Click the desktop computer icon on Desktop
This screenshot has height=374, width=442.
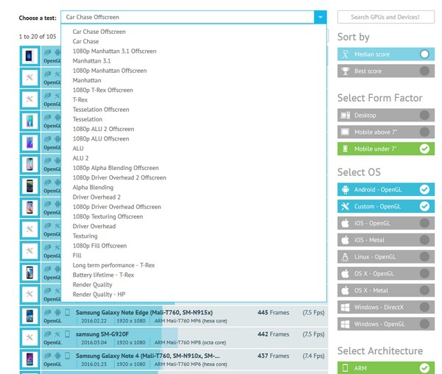[x=345, y=115]
